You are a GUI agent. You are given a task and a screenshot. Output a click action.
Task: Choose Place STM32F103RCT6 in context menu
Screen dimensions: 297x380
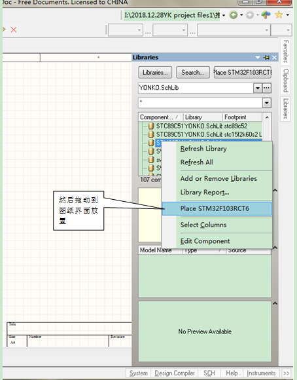click(217, 208)
